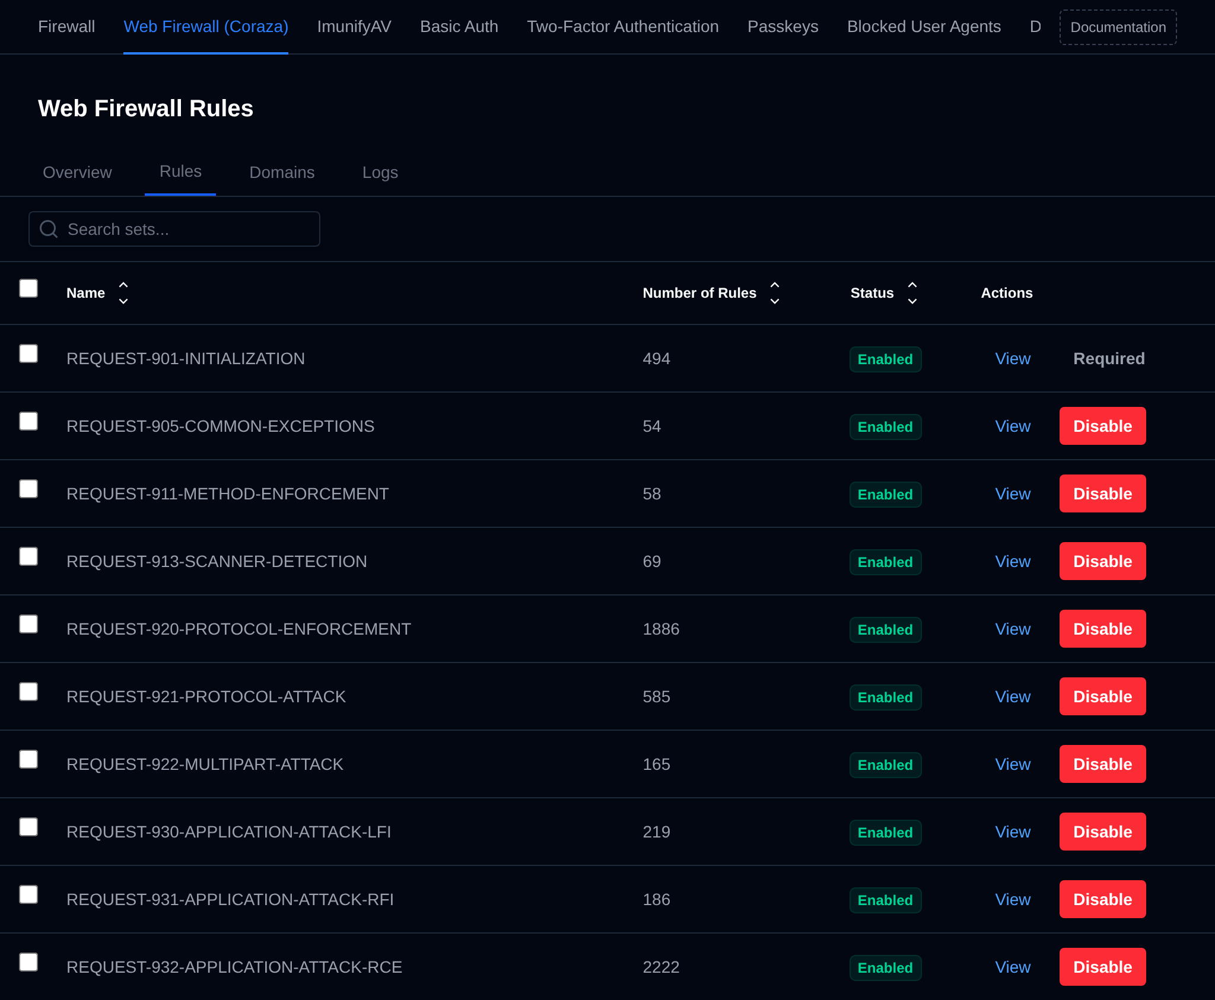Disable the REQUEST-911-METHOD-ENFORCEMENT set

[1103, 493]
